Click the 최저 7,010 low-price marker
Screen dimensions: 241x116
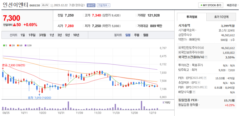click(x=40, y=98)
